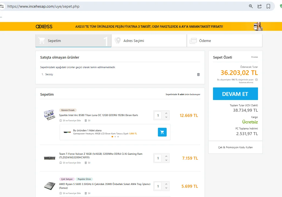Click the shopping cart icon in Sepetim tab
The image size is (282, 197).
(42, 41)
